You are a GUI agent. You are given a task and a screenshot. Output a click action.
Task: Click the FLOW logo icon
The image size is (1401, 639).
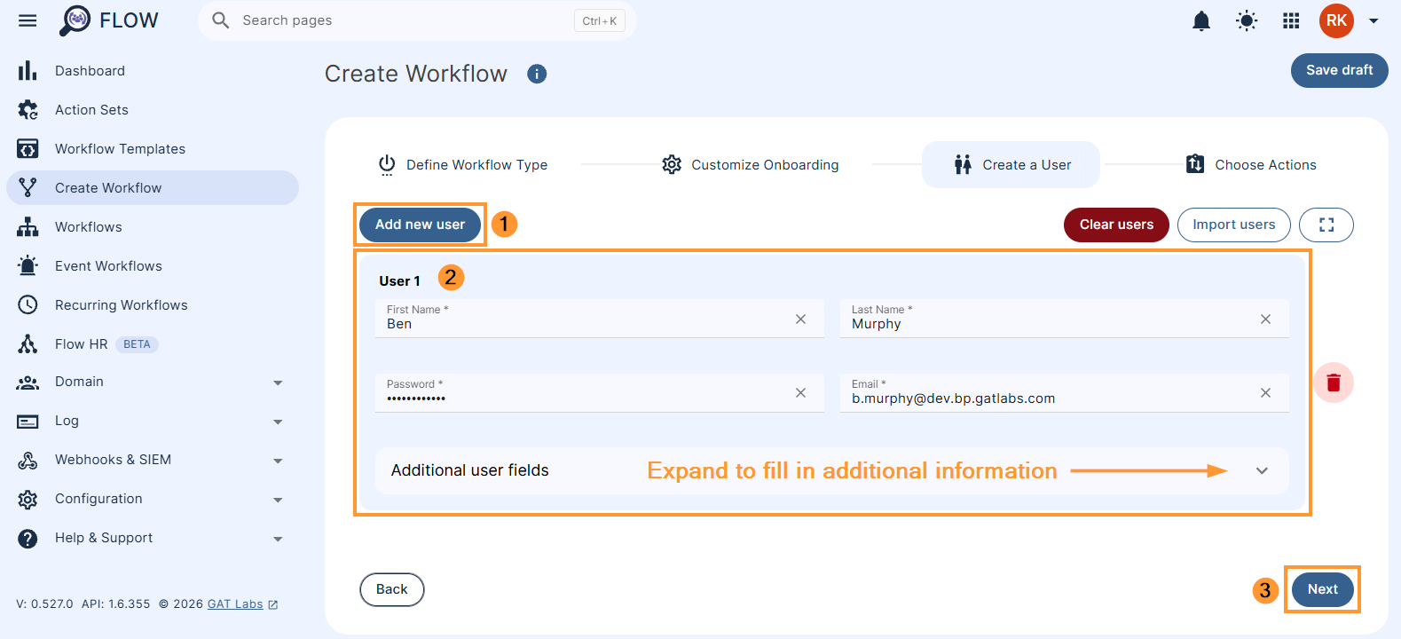coord(75,20)
